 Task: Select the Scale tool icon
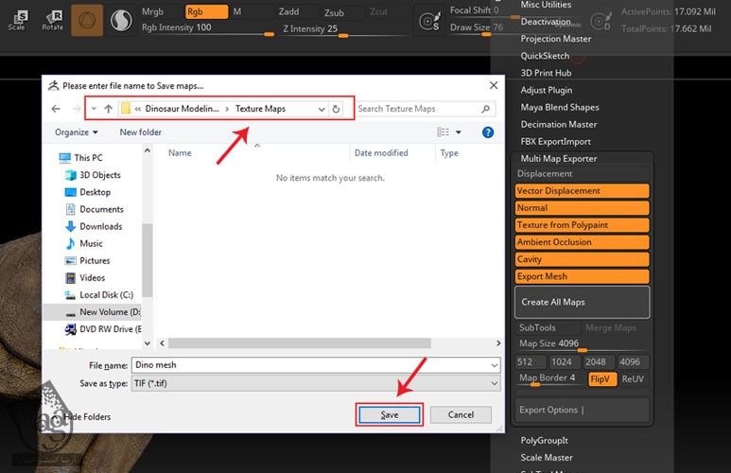click(x=17, y=19)
